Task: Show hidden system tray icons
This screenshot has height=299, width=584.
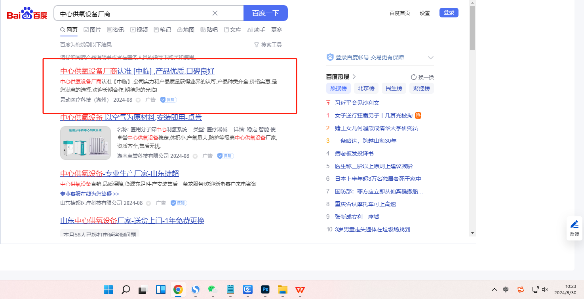Action: (494, 290)
